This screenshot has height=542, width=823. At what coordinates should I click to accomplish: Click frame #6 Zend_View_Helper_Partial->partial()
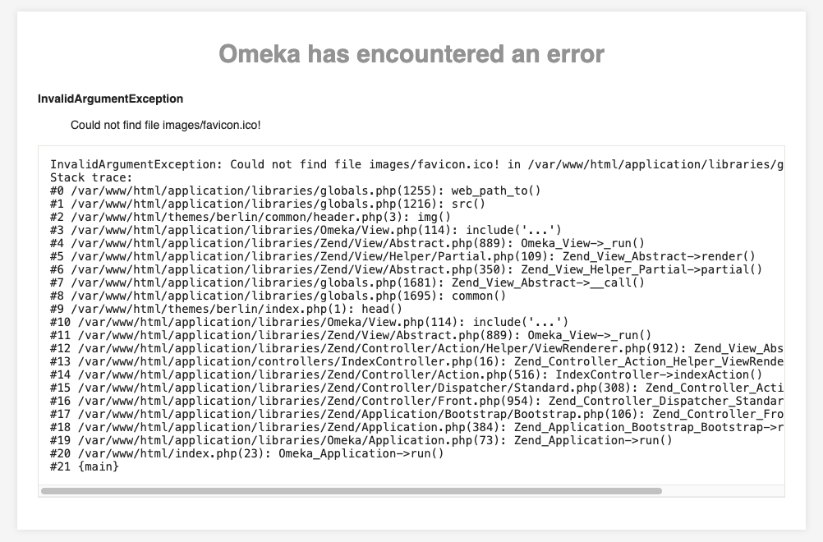pos(406,269)
